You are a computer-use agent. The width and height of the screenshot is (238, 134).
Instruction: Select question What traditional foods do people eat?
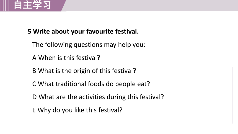(x=94, y=84)
